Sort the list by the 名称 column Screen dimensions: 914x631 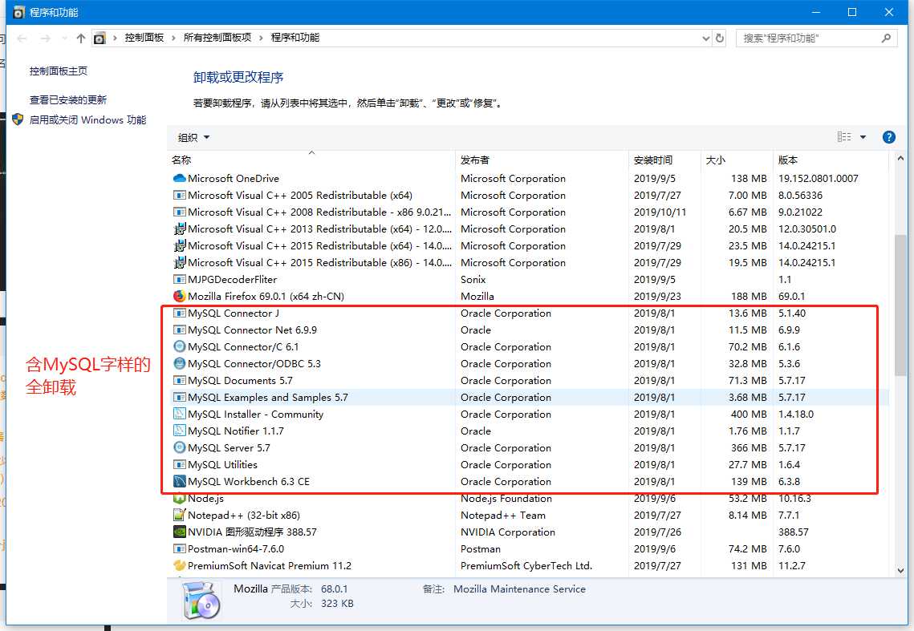pyautogui.click(x=311, y=160)
